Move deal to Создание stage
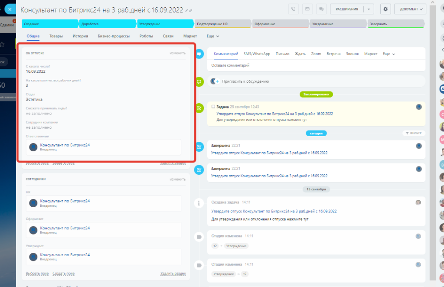The height and width of the screenshot is (287, 444). point(50,24)
